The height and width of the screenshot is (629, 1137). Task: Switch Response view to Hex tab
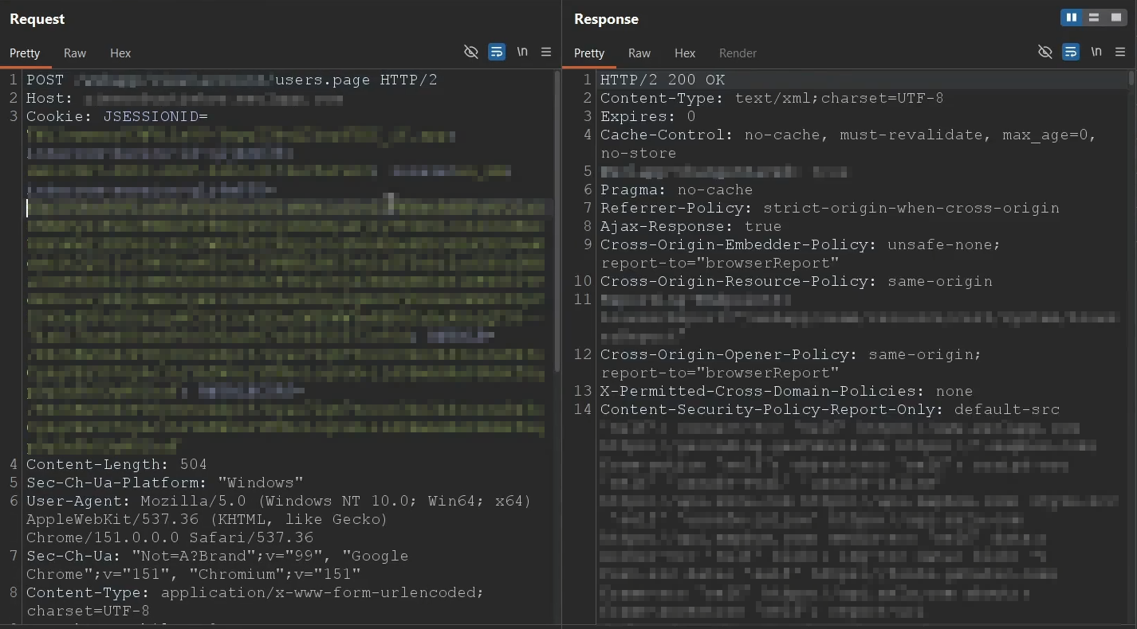point(685,53)
